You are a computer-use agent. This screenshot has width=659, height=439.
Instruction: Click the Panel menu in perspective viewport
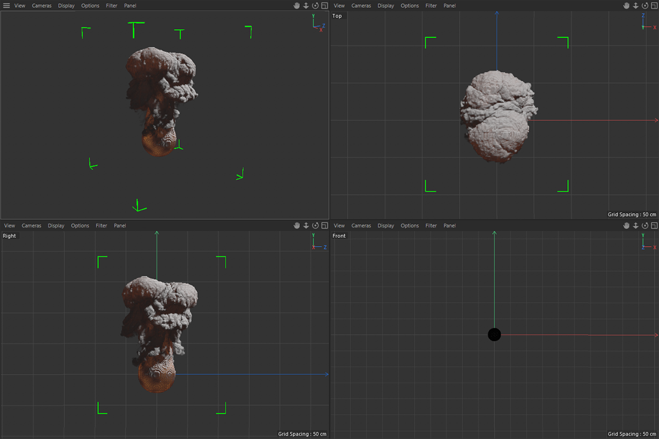pyautogui.click(x=130, y=5)
